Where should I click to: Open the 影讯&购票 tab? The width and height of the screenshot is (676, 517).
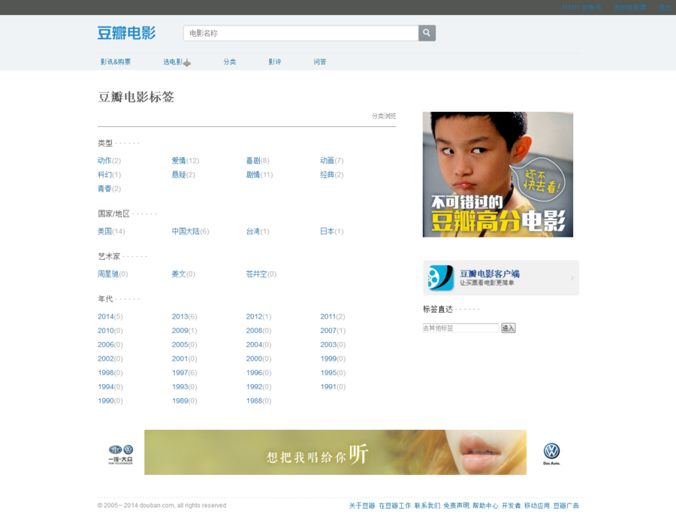[114, 62]
